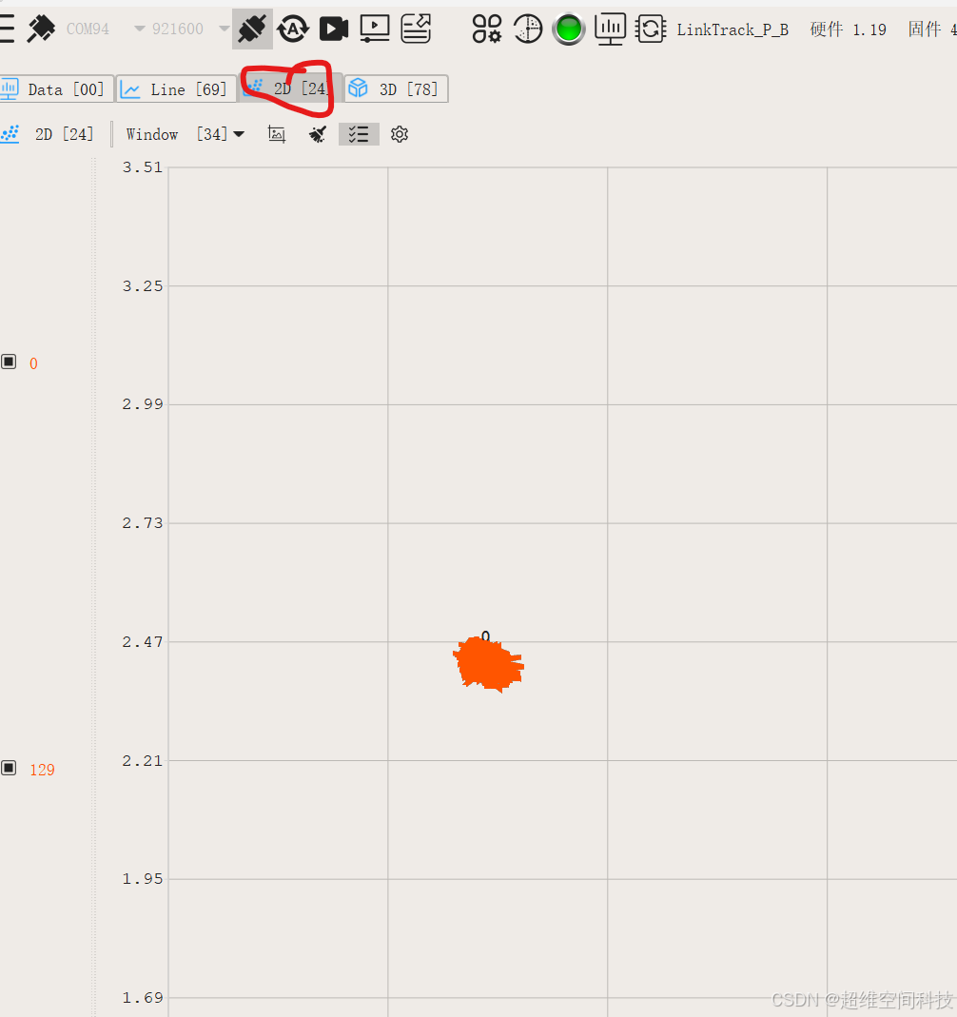Image resolution: width=957 pixels, height=1017 pixels.
Task: Switch to the Data [00] tab
Action: coord(56,88)
